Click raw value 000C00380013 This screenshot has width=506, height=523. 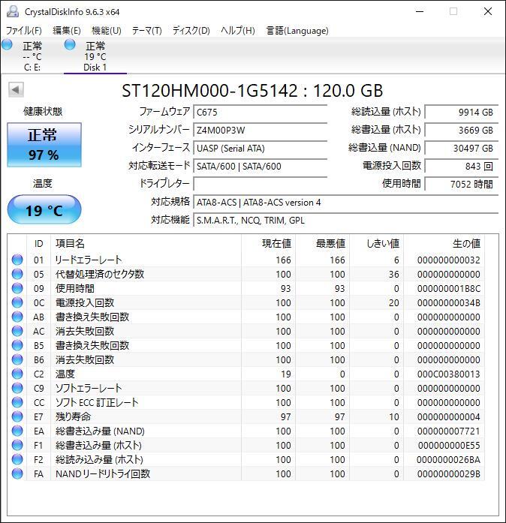pos(449,374)
